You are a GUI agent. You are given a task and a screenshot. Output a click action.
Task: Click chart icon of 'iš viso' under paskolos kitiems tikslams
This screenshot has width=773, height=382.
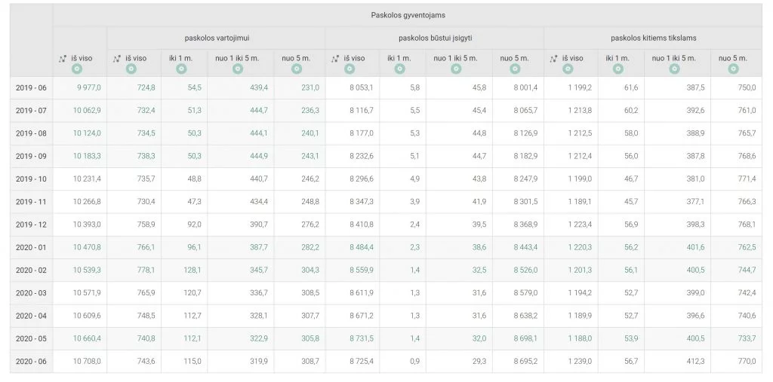(x=553, y=59)
